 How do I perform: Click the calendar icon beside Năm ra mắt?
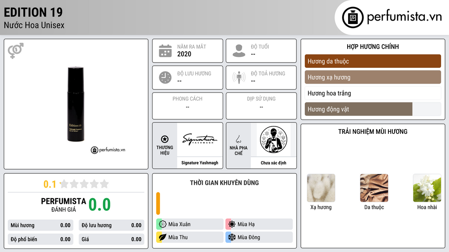pos(165,51)
